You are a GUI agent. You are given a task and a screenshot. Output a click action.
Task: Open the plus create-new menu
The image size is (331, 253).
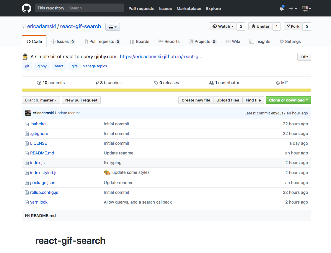[293, 9]
